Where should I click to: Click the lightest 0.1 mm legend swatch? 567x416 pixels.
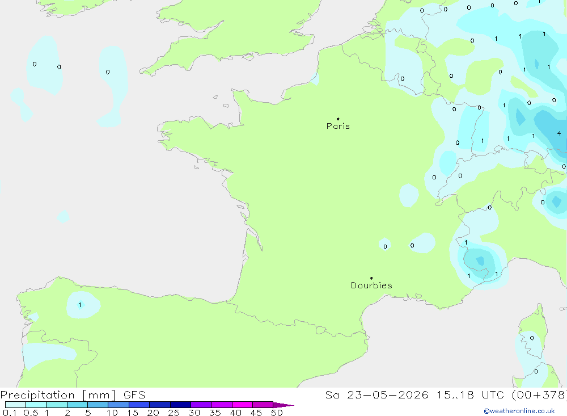(x=15, y=405)
